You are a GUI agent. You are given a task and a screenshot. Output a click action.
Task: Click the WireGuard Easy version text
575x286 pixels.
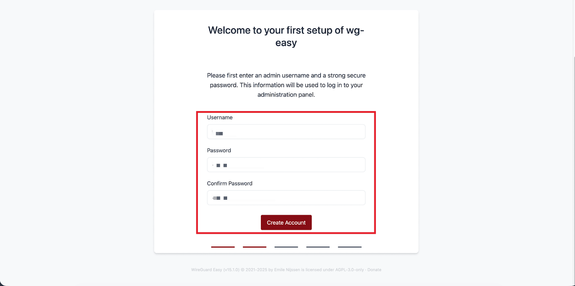214,269
